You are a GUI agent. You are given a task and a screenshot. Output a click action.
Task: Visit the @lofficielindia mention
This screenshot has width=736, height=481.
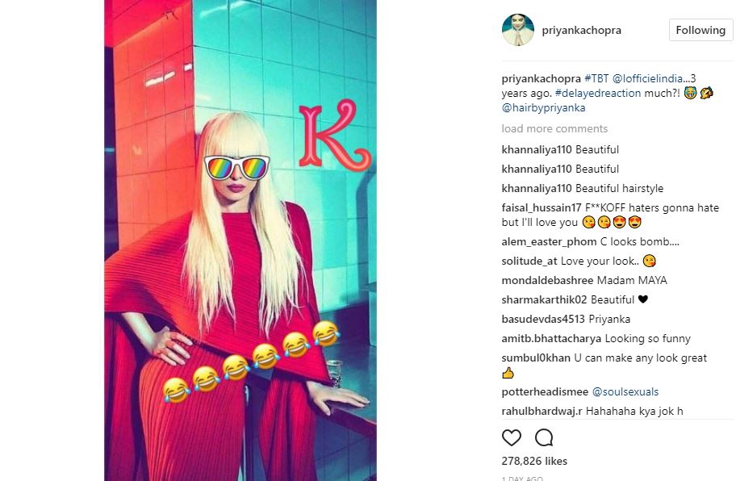point(647,78)
